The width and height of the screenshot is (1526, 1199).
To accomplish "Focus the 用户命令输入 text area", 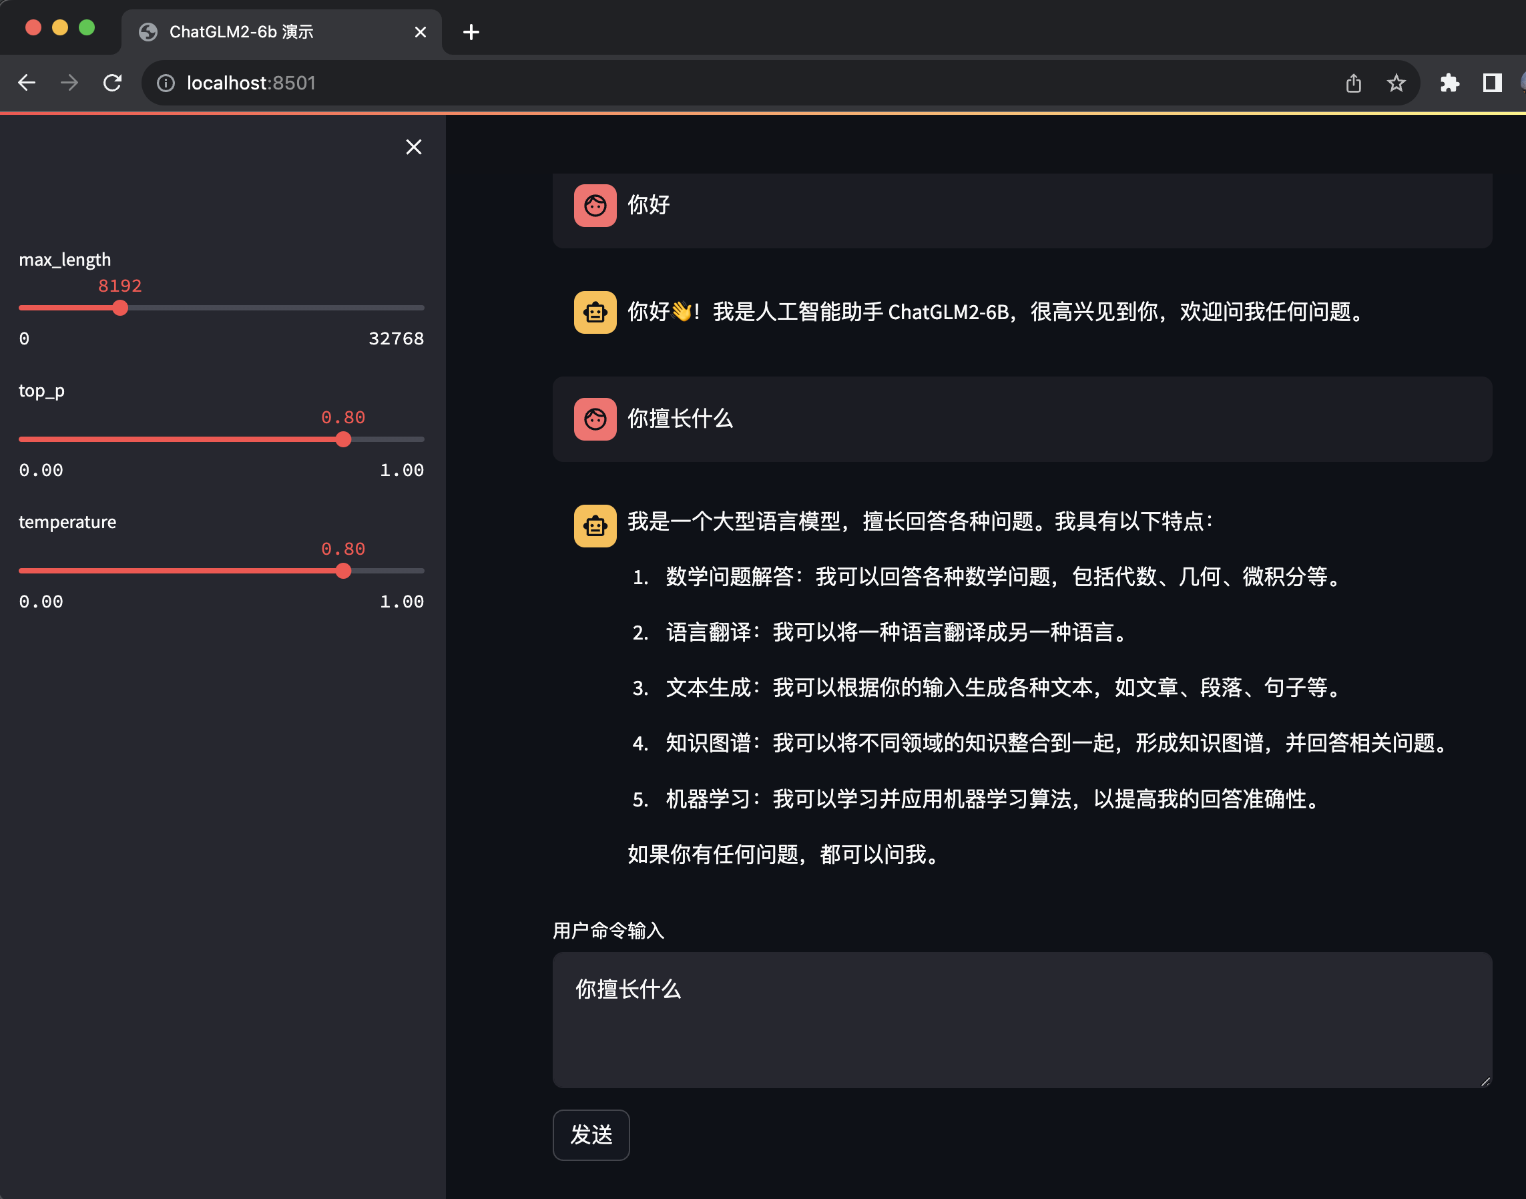I will coord(1022,1020).
